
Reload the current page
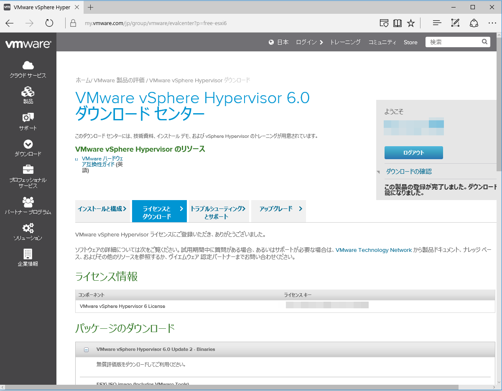(49, 23)
